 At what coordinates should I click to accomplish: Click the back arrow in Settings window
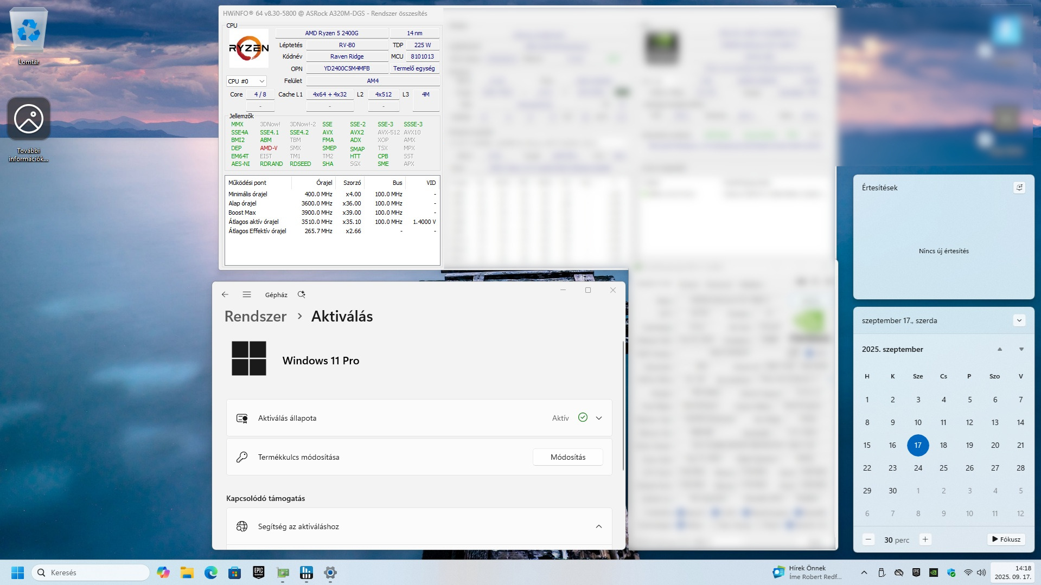point(225,294)
